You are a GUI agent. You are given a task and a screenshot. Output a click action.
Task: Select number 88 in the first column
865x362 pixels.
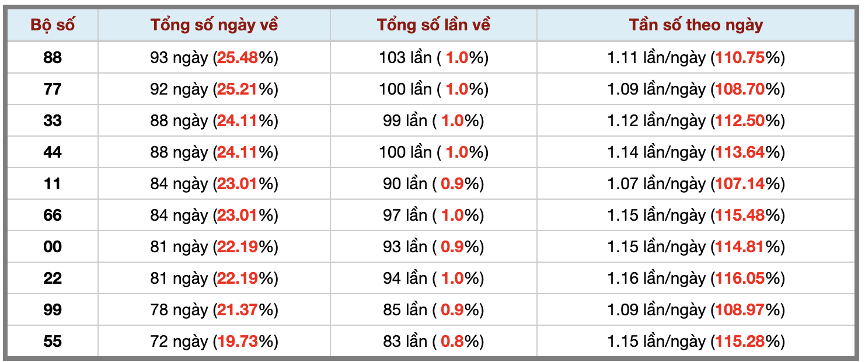(x=53, y=57)
